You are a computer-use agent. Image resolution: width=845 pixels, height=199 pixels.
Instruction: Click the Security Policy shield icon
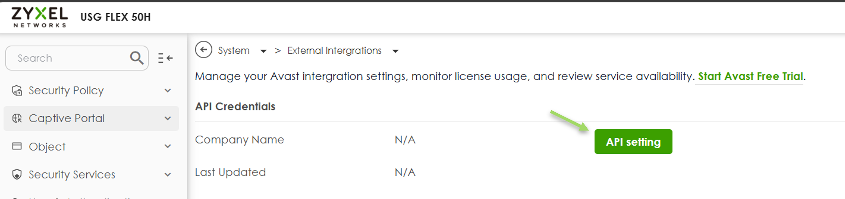(17, 90)
